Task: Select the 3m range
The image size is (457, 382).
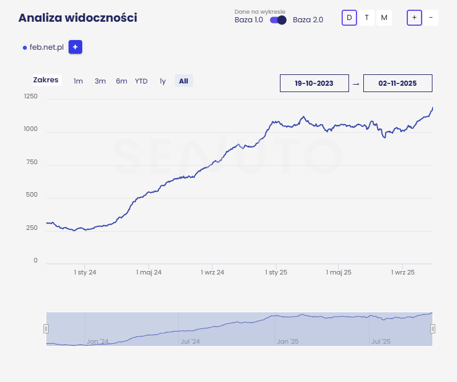Action: click(100, 81)
